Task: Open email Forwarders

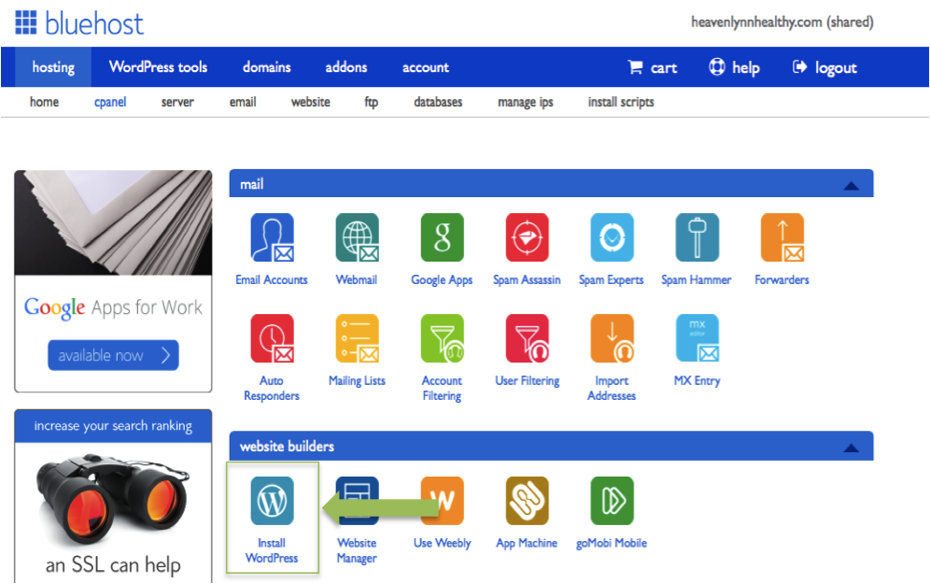Action: click(782, 238)
